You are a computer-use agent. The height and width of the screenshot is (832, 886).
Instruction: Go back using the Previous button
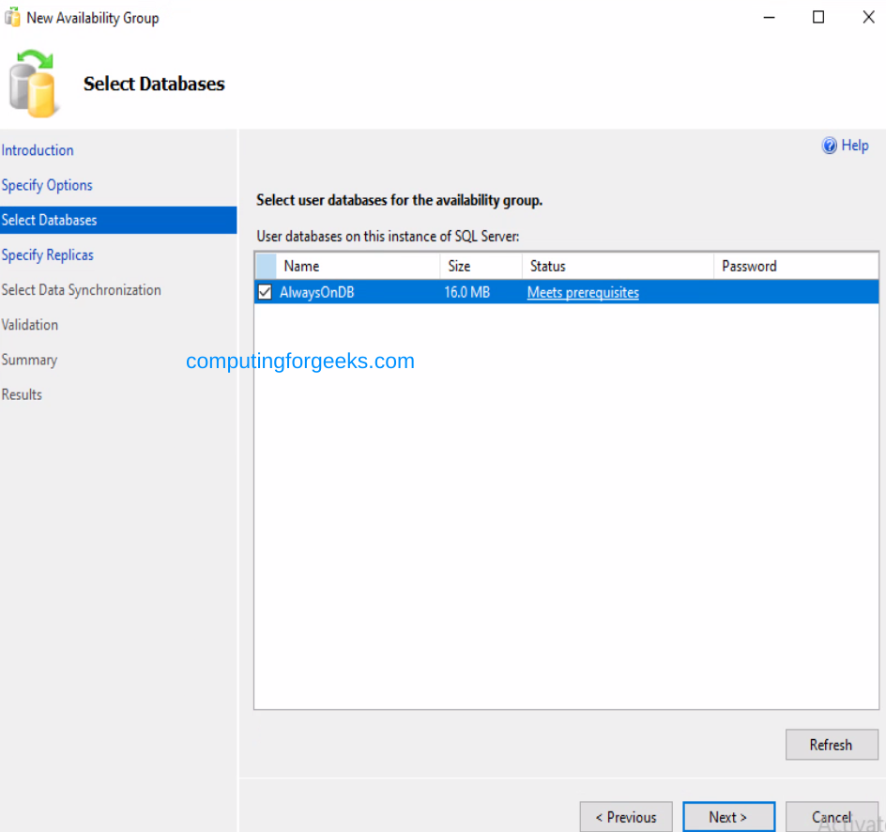(x=625, y=816)
